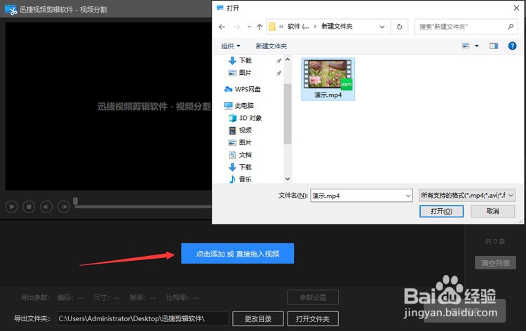
Task: Expand the address bar path dropdown
Action: pos(382,27)
